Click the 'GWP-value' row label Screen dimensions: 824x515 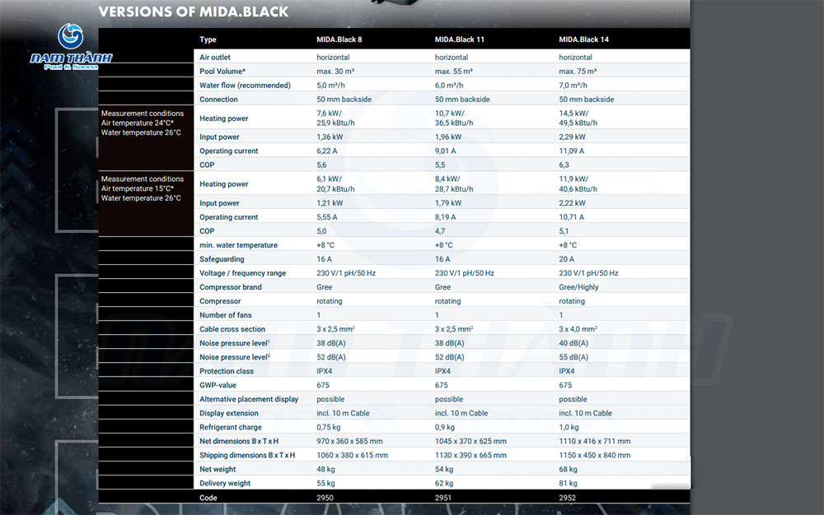click(218, 385)
